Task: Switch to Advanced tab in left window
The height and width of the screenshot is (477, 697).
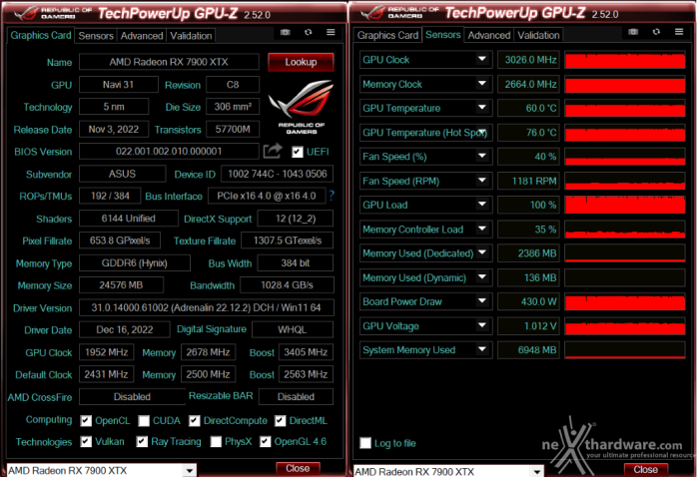Action: [x=142, y=36]
